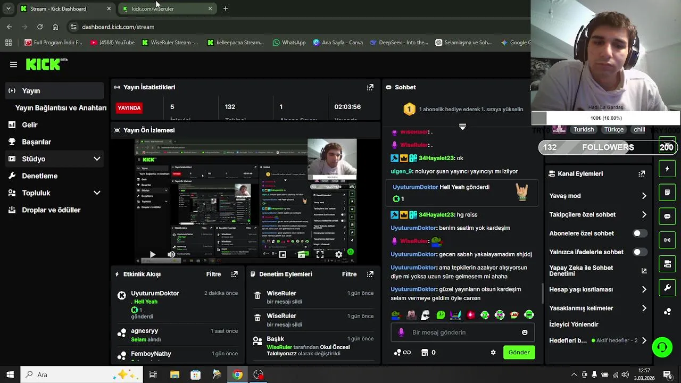Open Windows Start menu
The width and height of the screenshot is (681, 383).
(x=10, y=374)
